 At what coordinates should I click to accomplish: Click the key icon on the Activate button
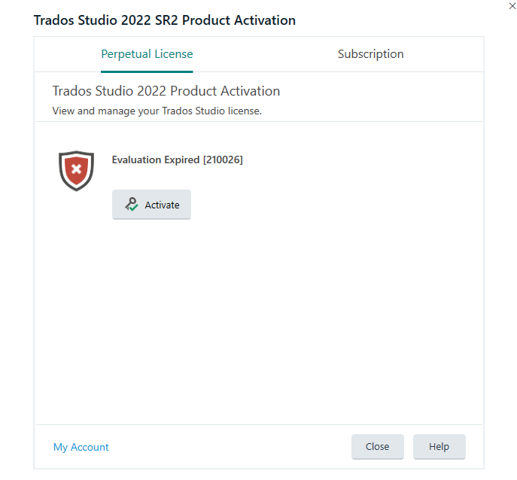click(x=131, y=204)
